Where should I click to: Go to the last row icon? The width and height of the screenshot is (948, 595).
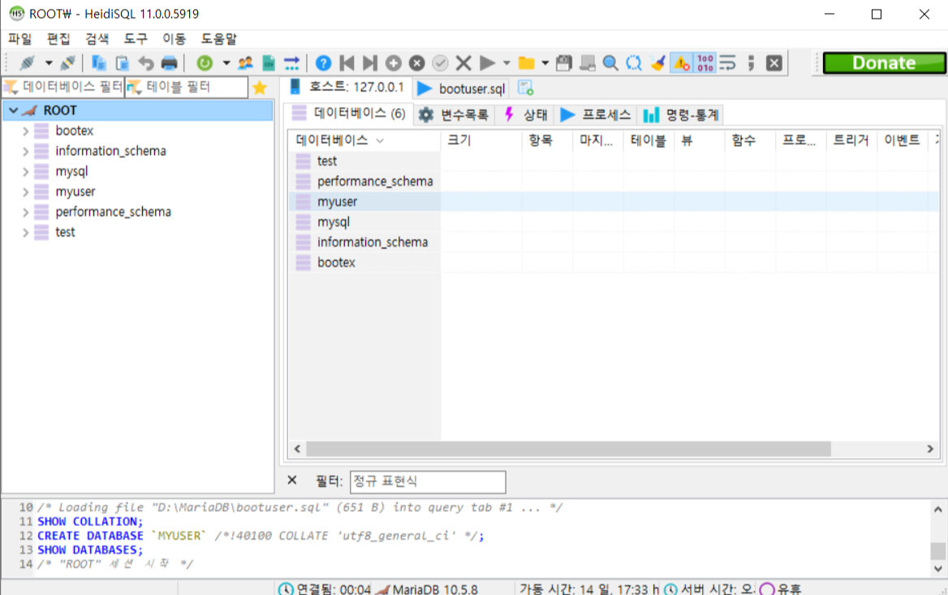370,62
